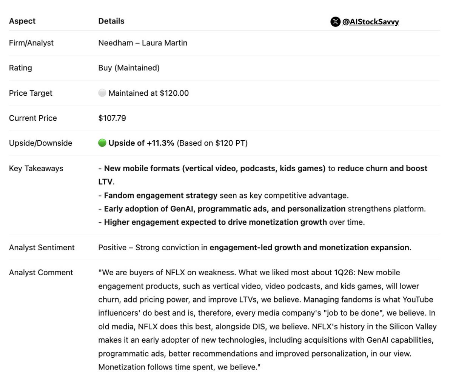The width and height of the screenshot is (453, 391).
Task: Select the Details column header
Action: click(x=111, y=21)
